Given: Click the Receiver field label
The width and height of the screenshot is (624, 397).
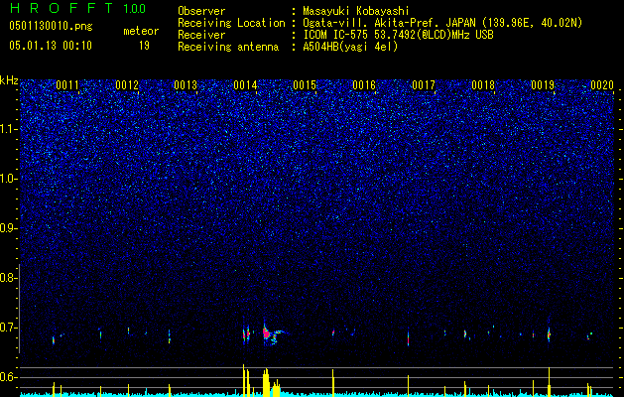Looking at the screenshot, I should point(201,35).
